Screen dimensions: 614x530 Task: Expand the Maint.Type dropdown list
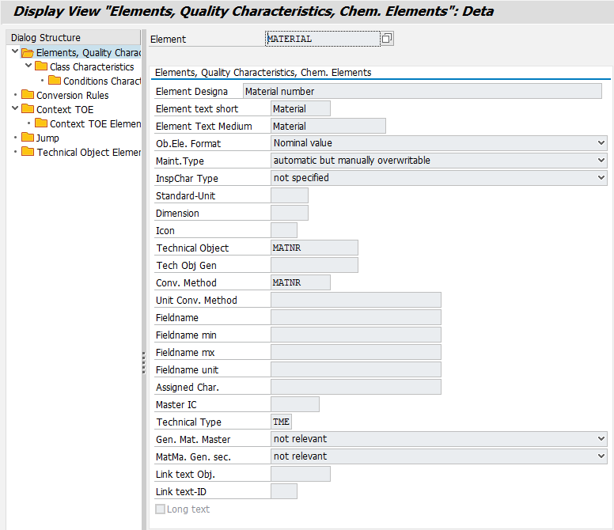click(602, 161)
